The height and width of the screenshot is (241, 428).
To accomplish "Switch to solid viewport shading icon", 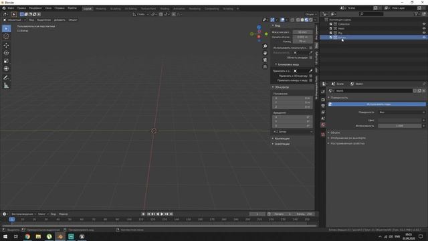I will point(302,19).
